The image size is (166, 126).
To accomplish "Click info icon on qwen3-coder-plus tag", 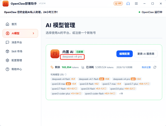I will (x=80, y=94).
